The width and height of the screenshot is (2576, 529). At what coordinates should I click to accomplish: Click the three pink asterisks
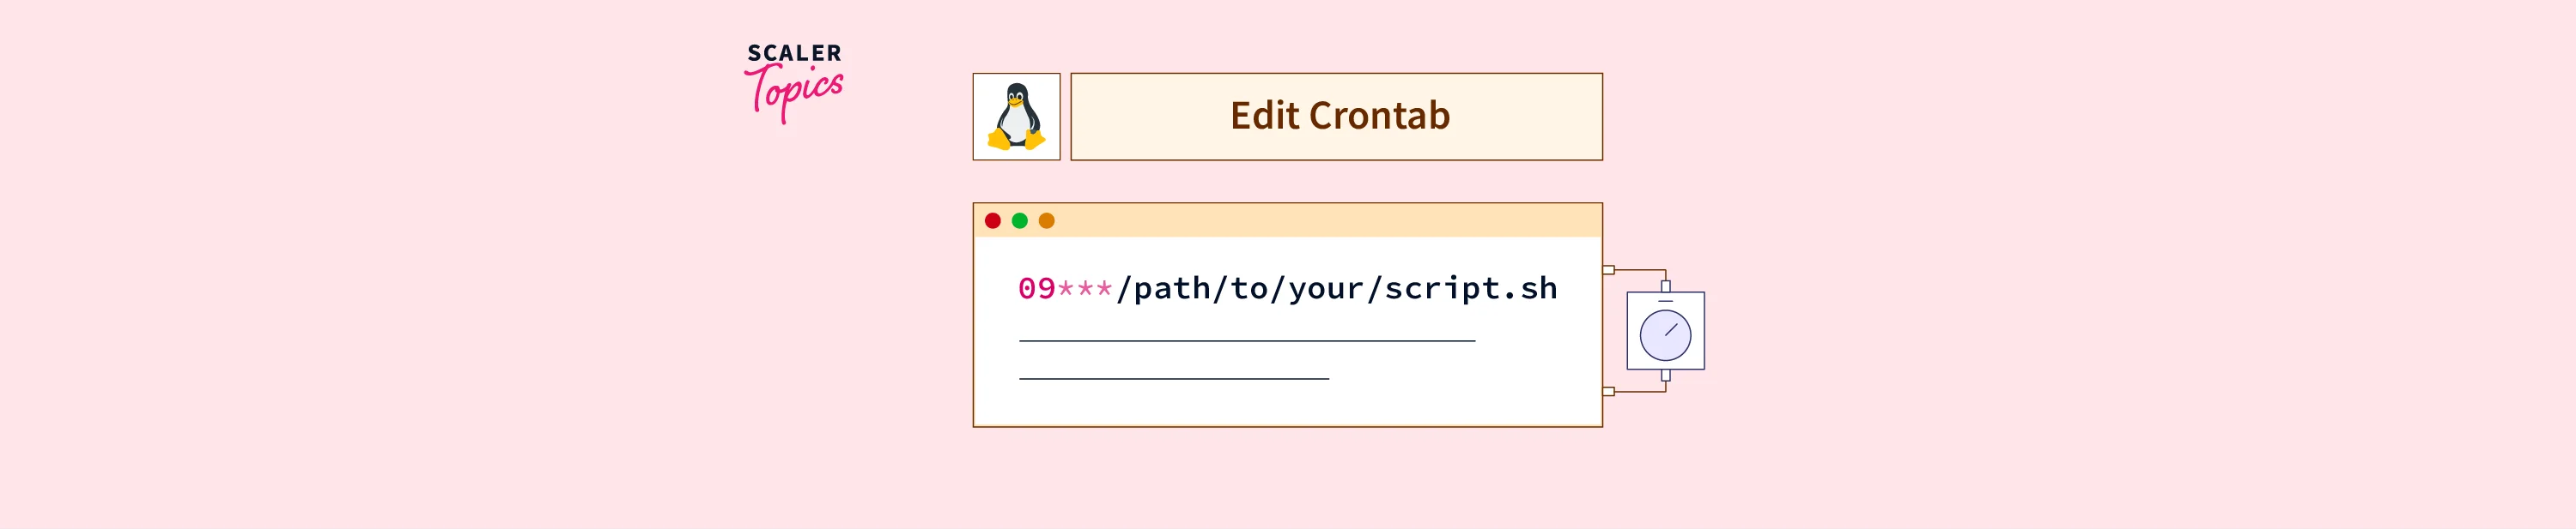[1085, 290]
